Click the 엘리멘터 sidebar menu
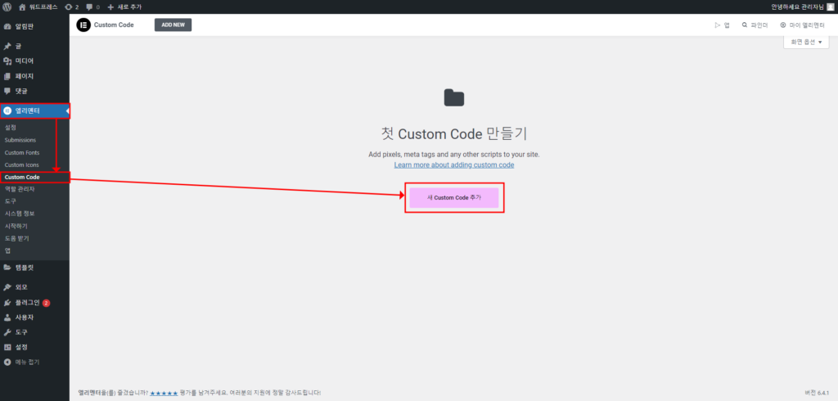 (34, 110)
